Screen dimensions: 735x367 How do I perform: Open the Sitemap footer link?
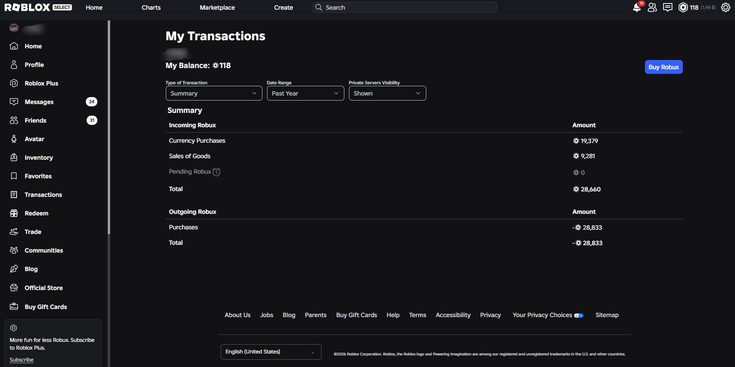tap(607, 315)
